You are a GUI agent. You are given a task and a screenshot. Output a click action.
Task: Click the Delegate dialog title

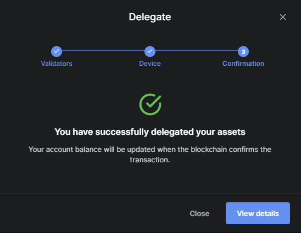click(150, 17)
